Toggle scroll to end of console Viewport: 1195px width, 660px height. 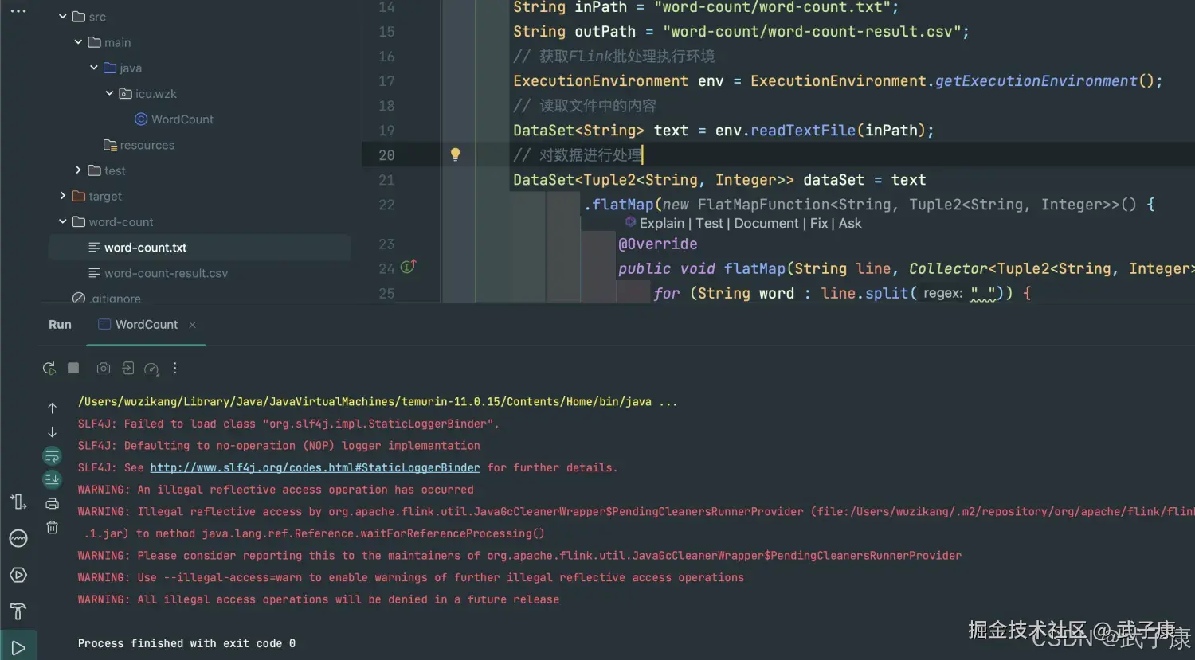point(52,479)
